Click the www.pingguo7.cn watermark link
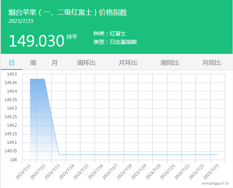Image resolution: width=233 pixels, height=188 pixels. [x=214, y=184]
